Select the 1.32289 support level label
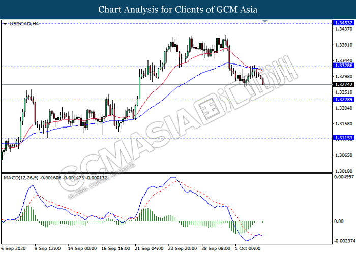 [344, 100]
